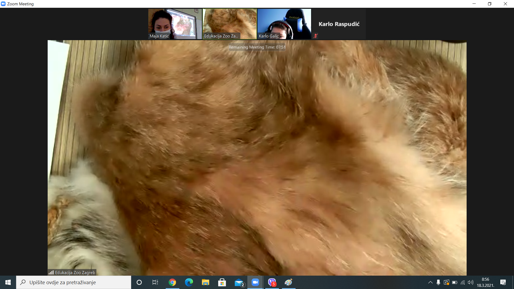This screenshot has height=289, width=514.
Task: Open Task View on taskbar
Action: pyautogui.click(x=155, y=282)
